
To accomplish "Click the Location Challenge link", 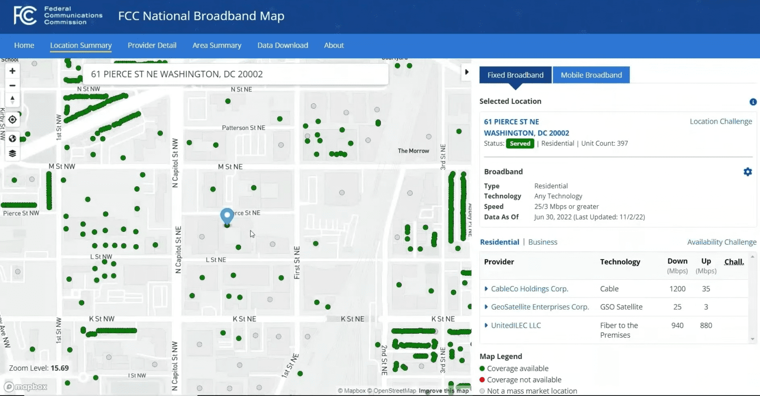I will (720, 122).
